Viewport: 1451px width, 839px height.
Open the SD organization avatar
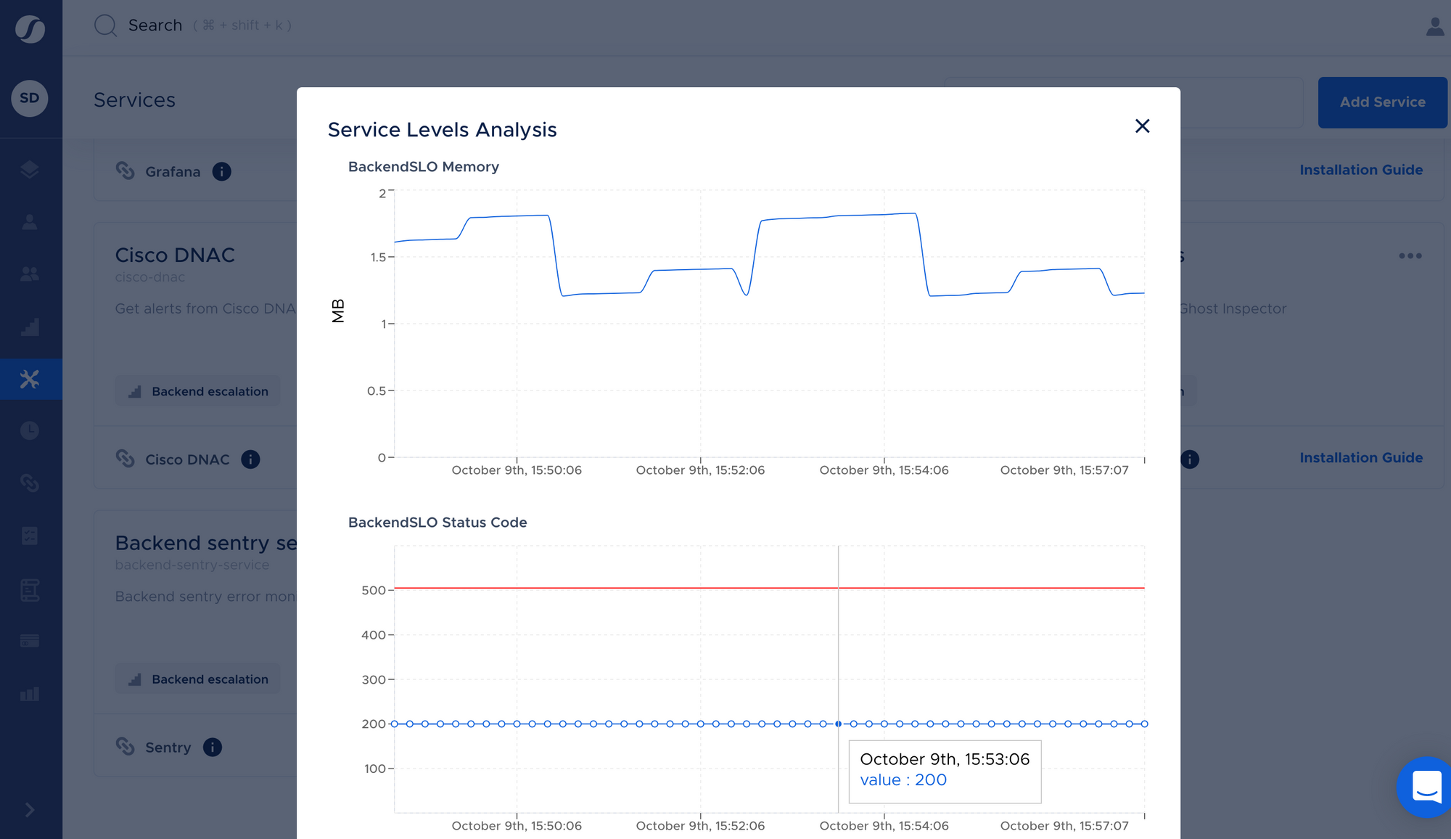click(x=30, y=98)
